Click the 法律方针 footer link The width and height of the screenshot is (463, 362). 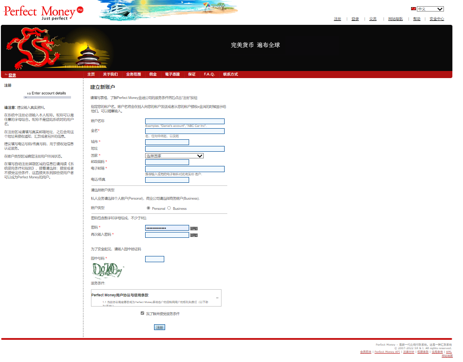pyautogui.click(x=409, y=352)
